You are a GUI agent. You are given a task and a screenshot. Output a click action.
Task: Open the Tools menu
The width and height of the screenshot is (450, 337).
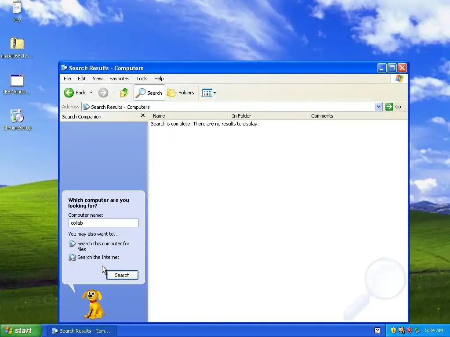tap(142, 79)
